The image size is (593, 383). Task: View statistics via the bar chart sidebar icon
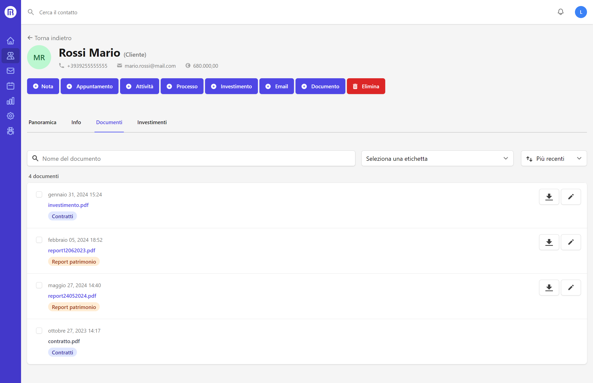coord(10,101)
